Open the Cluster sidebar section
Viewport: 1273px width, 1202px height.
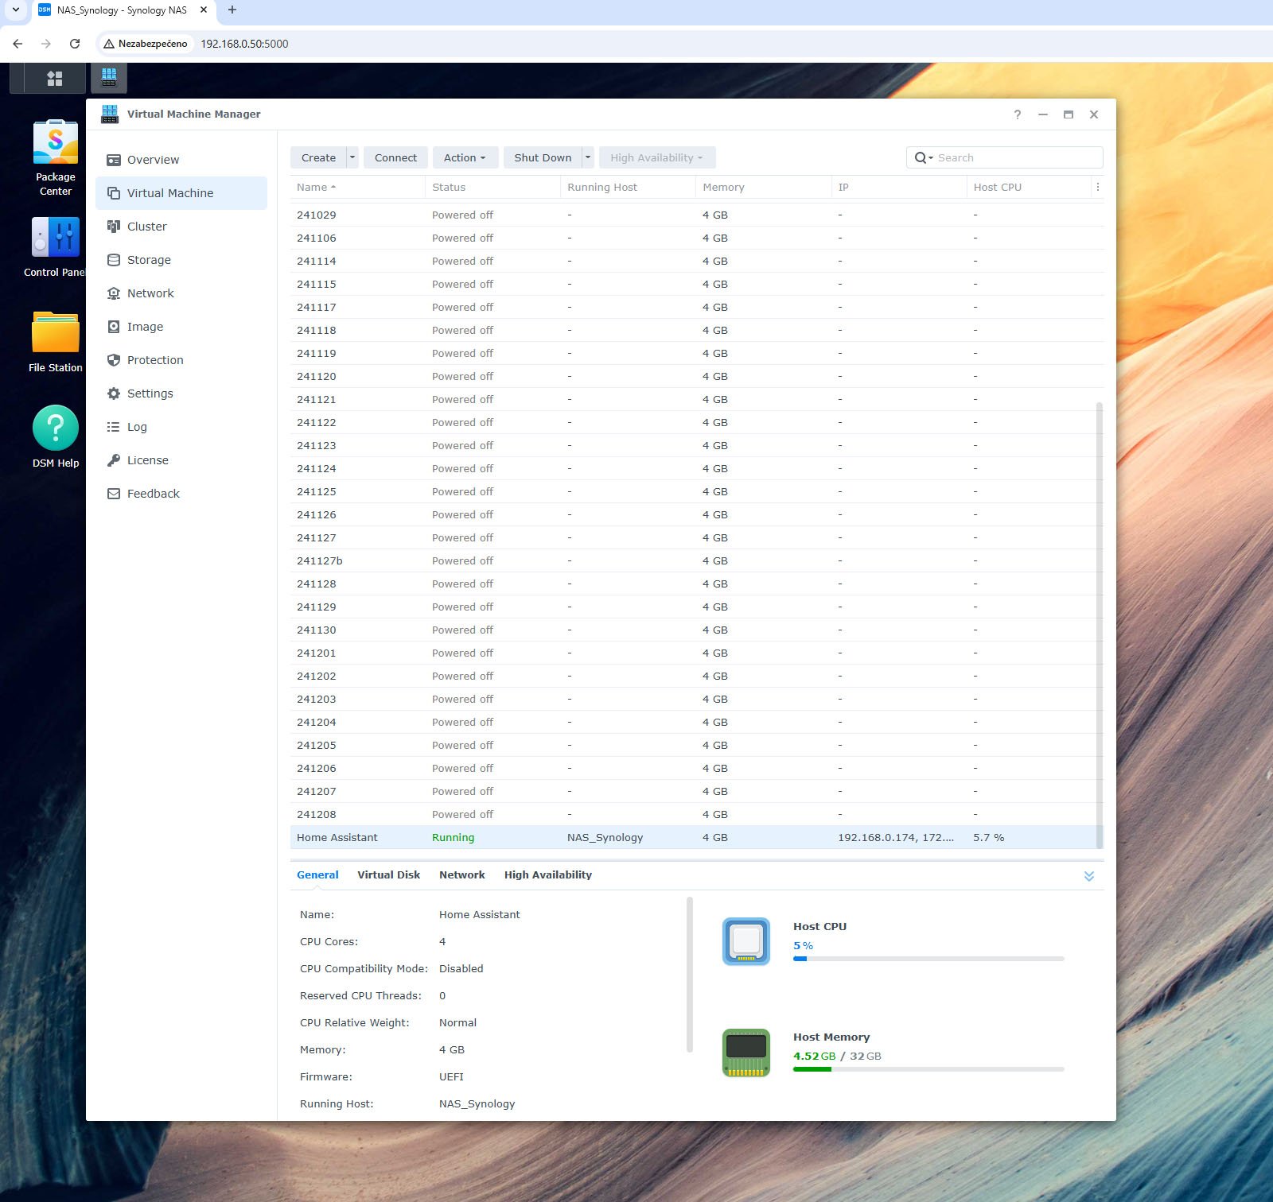tap(146, 227)
